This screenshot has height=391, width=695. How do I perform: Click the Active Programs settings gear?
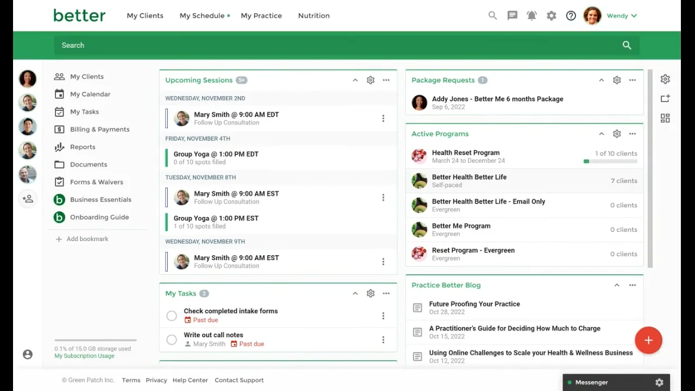point(617,134)
